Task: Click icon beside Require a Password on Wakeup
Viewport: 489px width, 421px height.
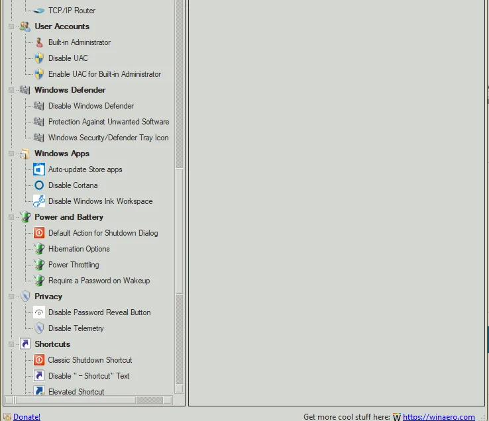Action: [39, 281]
